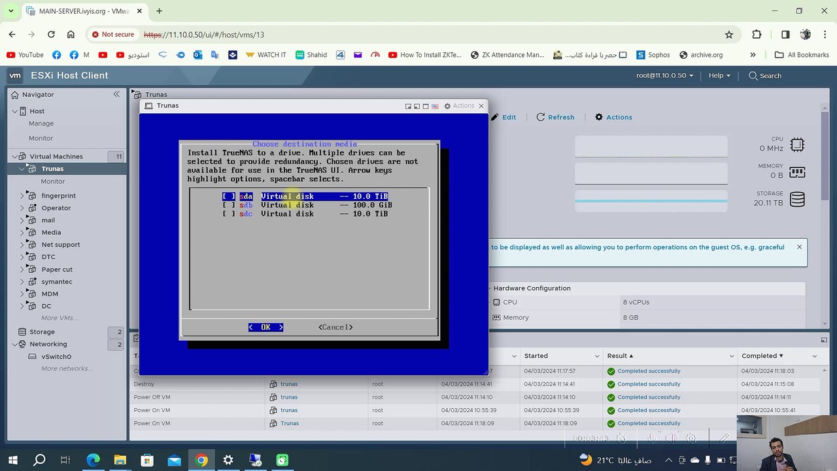Image resolution: width=837 pixels, height=471 pixels.
Task: Click the VMware vm logo
Action: click(x=14, y=75)
